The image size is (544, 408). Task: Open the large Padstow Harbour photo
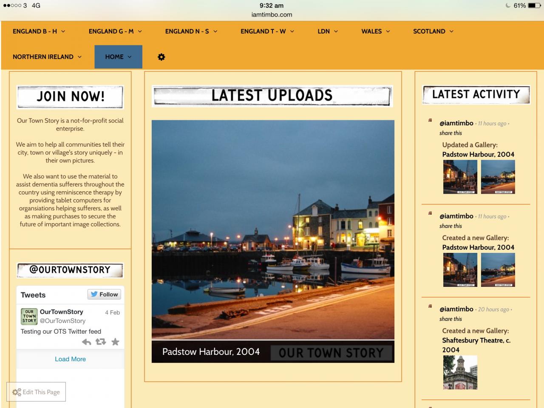coord(273,229)
